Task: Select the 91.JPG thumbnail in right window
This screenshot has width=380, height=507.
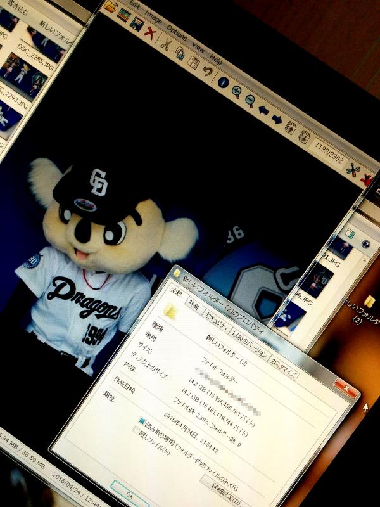Action: [x=340, y=248]
